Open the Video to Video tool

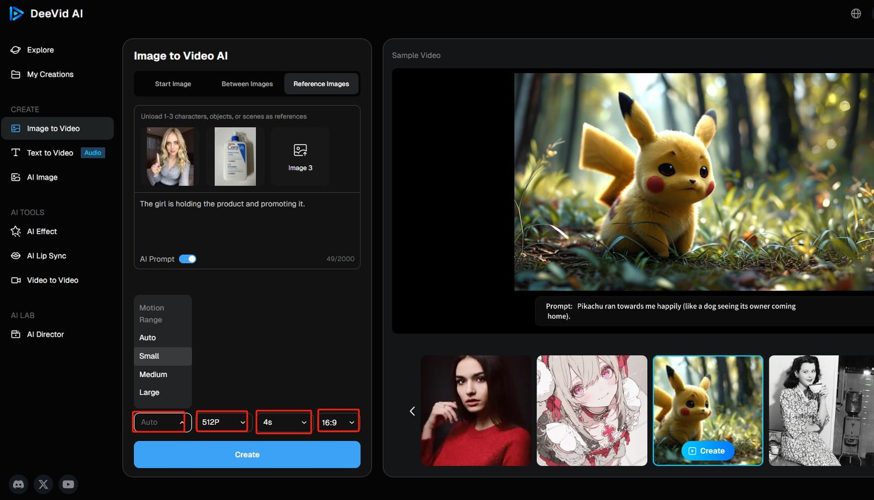tap(52, 280)
